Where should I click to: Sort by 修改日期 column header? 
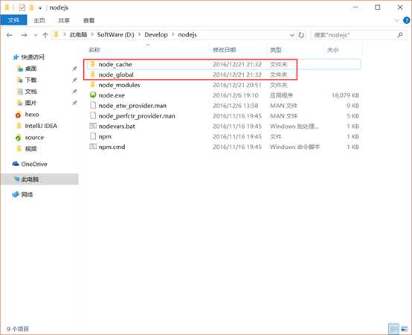coord(224,50)
